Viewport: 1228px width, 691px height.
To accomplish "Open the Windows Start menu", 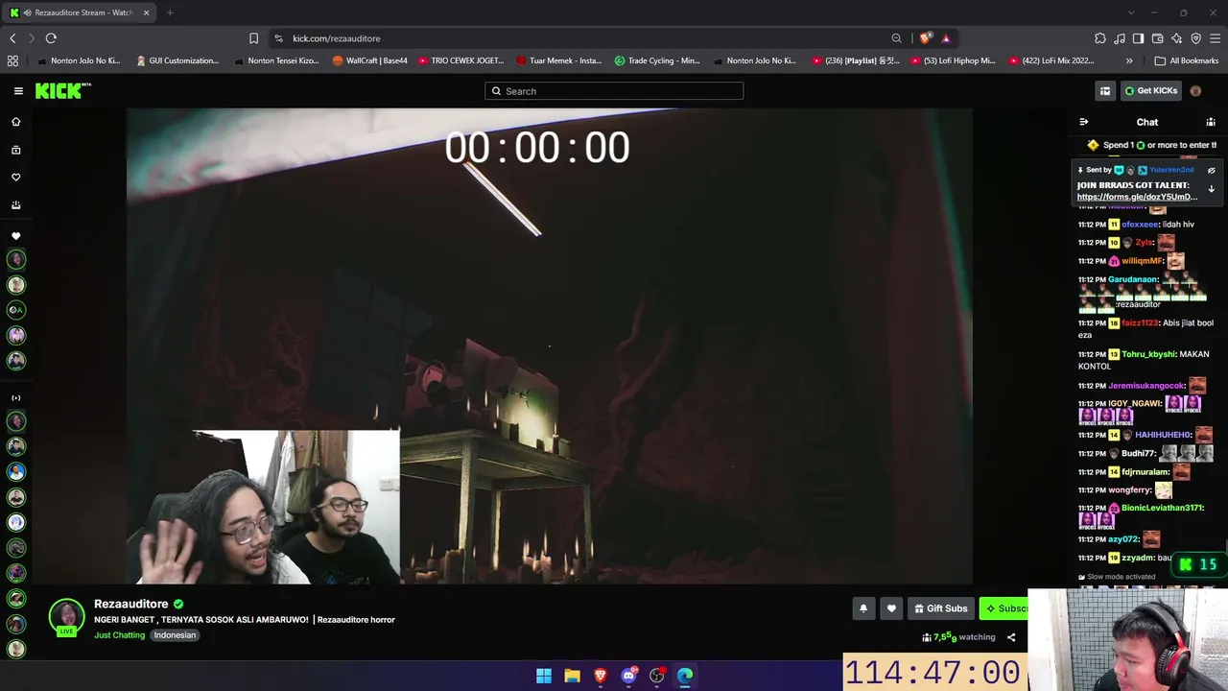I will click(x=544, y=676).
